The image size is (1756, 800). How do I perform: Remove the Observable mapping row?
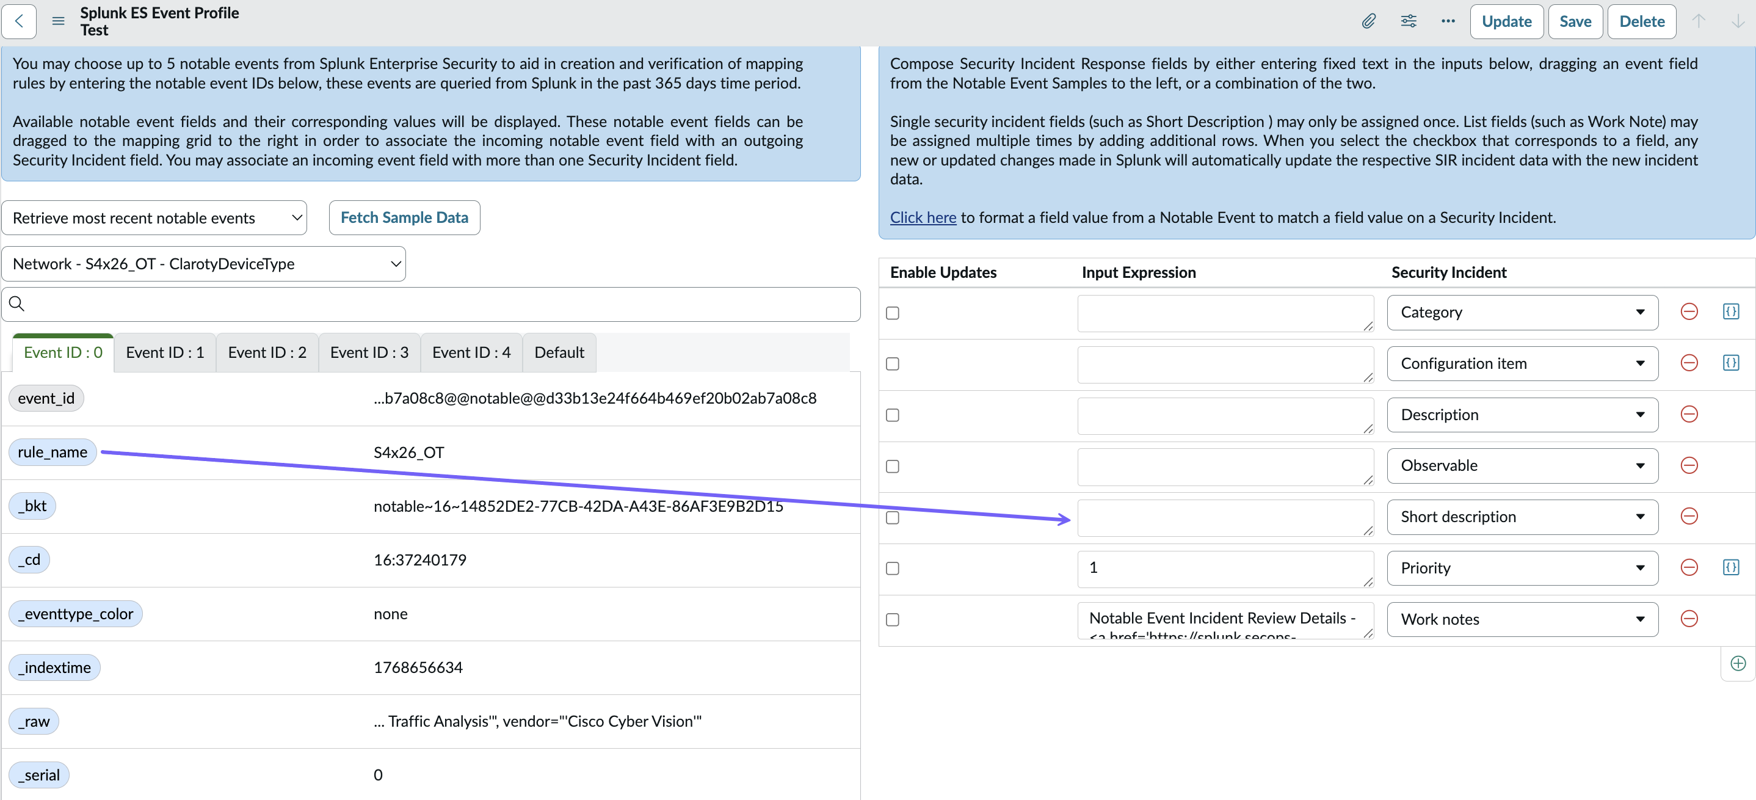pyautogui.click(x=1689, y=465)
